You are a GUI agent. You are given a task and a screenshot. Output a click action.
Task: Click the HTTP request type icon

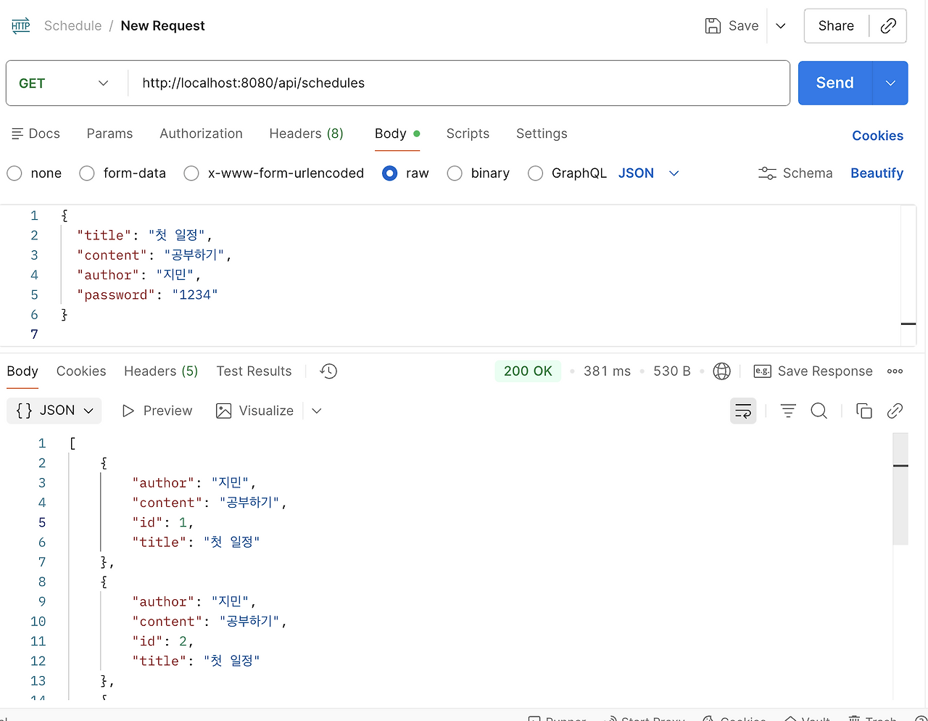[x=21, y=26]
